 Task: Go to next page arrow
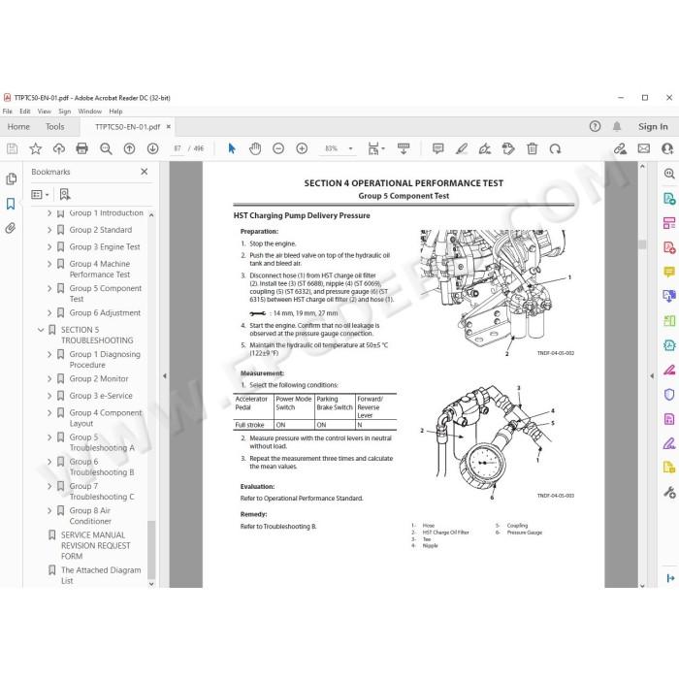point(152,149)
